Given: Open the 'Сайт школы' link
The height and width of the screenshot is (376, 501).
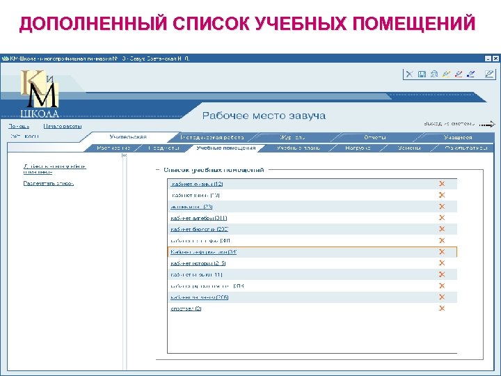Looking at the screenshot, I should click(x=24, y=136).
